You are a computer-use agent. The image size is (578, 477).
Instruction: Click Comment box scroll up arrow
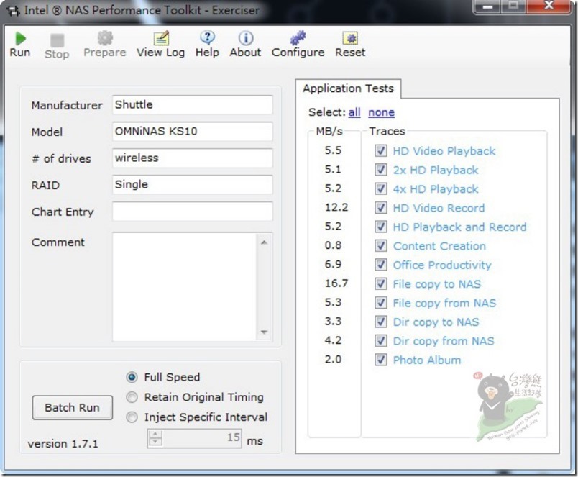click(x=264, y=242)
